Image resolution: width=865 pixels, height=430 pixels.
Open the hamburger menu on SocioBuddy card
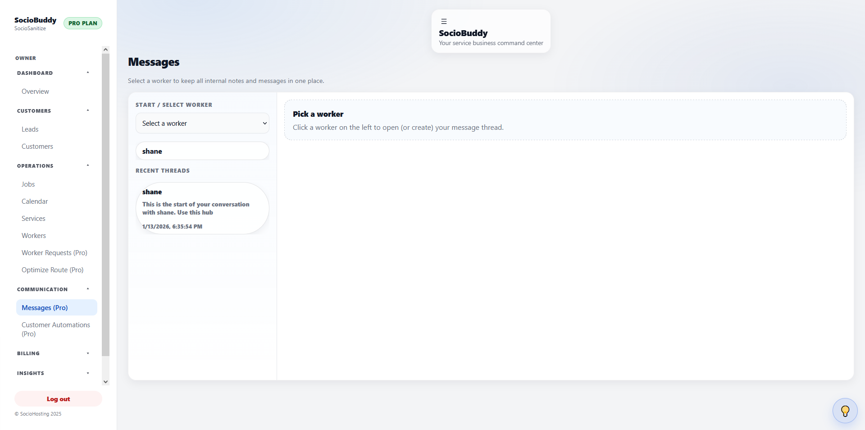444,21
